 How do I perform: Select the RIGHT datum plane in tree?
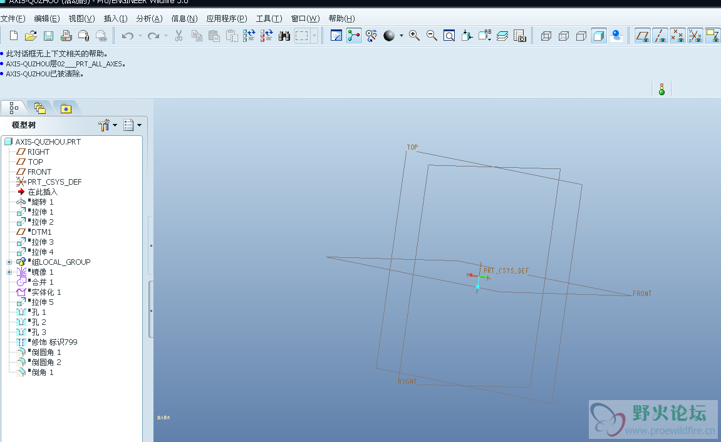click(x=38, y=152)
